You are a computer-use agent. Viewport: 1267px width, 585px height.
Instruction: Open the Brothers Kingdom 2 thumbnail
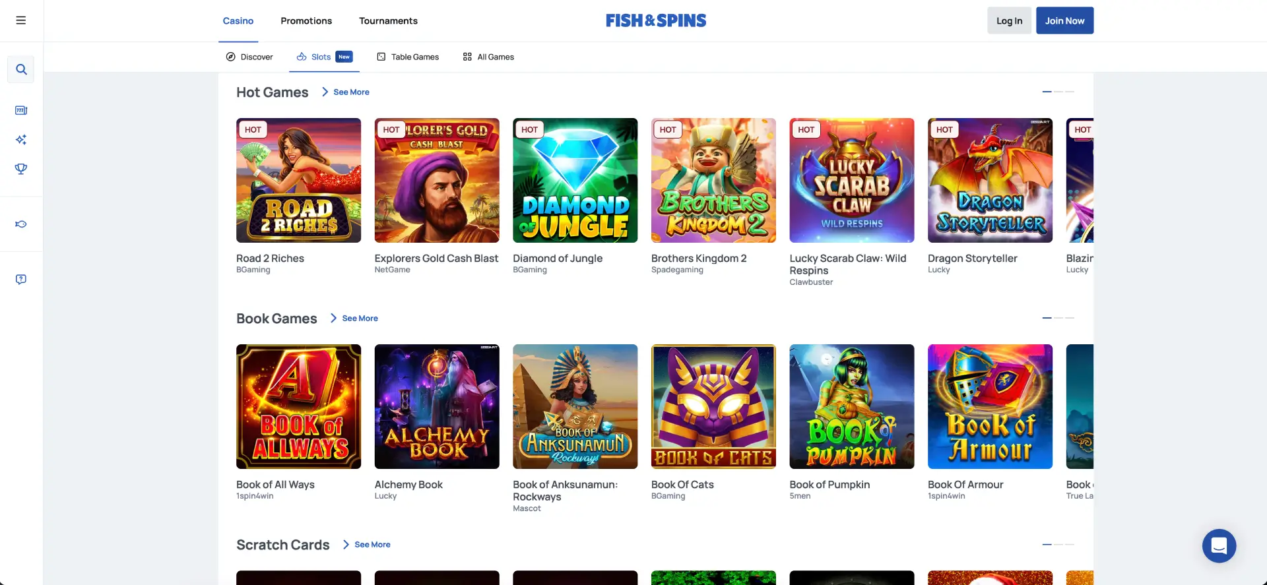(x=713, y=180)
